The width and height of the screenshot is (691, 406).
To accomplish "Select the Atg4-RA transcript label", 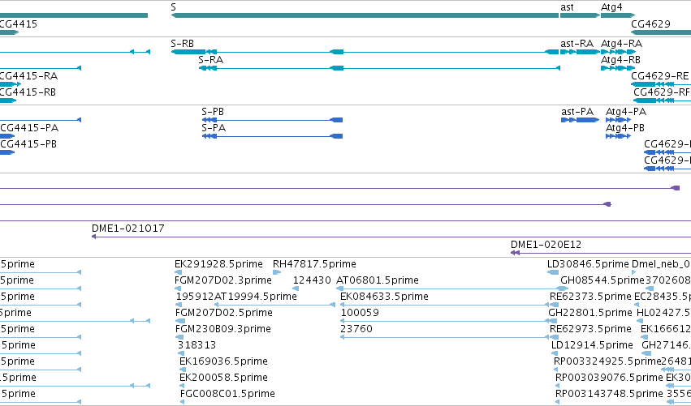I will [621, 44].
